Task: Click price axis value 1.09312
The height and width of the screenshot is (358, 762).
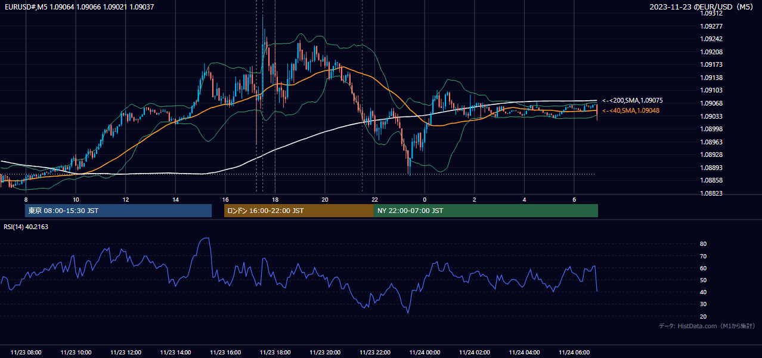Action: pos(711,13)
